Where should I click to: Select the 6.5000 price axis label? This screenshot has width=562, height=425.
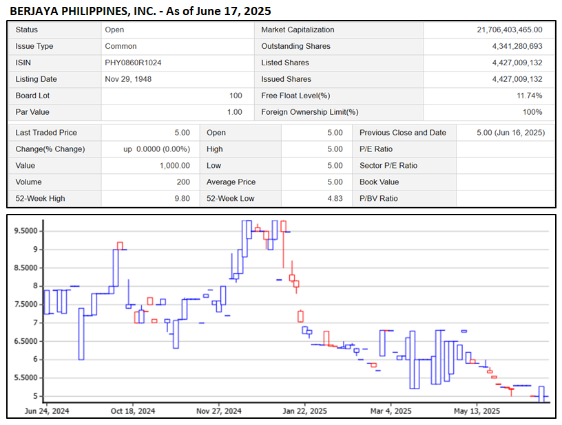25,341
